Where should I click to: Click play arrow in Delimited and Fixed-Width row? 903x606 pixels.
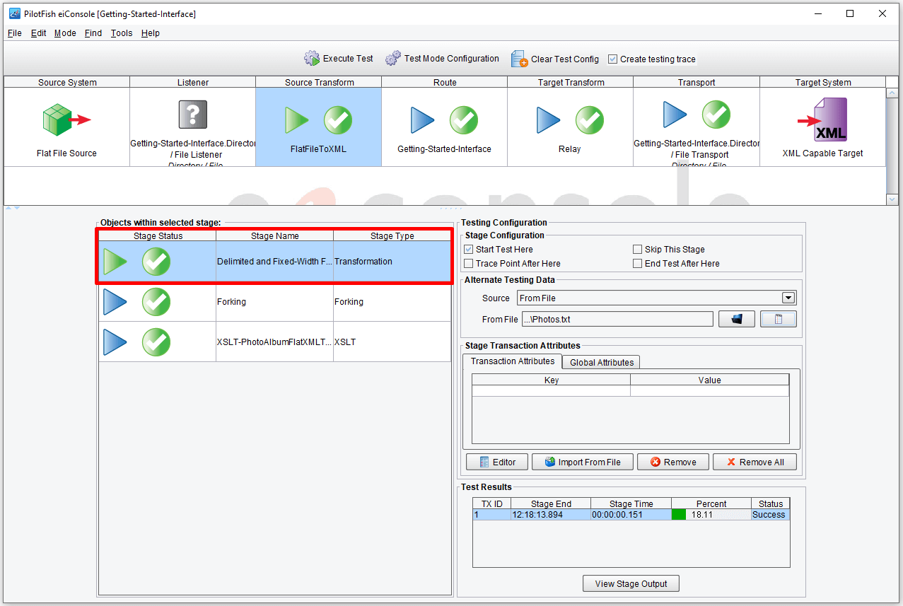[116, 262]
